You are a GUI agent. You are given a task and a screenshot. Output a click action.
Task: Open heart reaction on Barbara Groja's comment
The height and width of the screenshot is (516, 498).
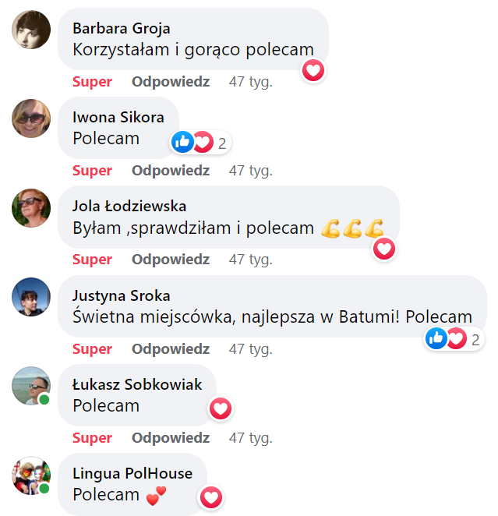[x=313, y=70]
